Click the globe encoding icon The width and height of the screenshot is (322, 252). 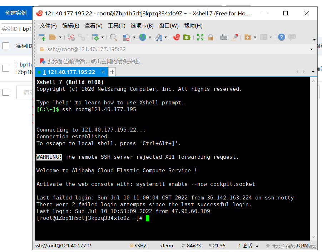pyautogui.click(x=143, y=38)
